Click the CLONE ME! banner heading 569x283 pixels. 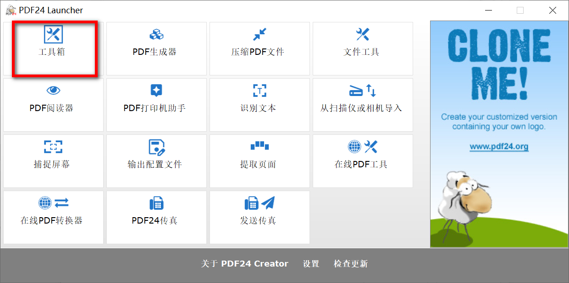[499, 64]
